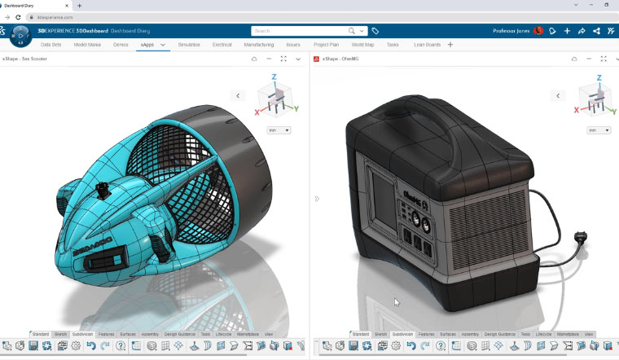Open mm units dropdown in OhmMG view
Screen dimensions: 619x360
[599, 130]
